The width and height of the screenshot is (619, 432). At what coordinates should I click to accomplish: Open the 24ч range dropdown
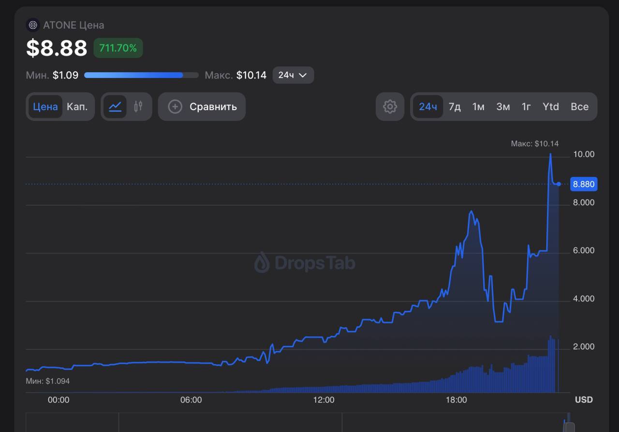pos(293,75)
